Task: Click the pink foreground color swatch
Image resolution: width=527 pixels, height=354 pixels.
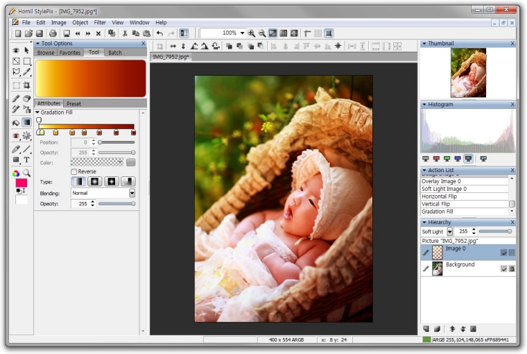Action: [21, 183]
